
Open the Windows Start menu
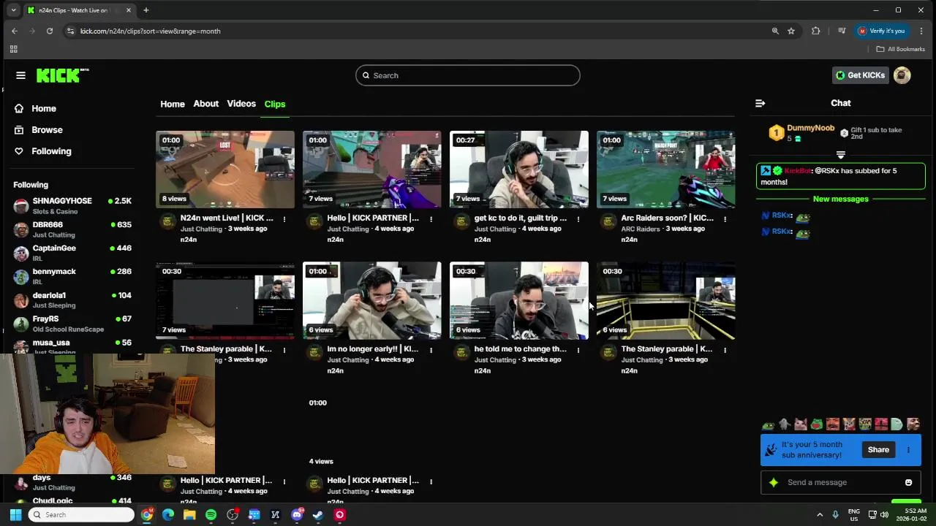[x=15, y=515]
